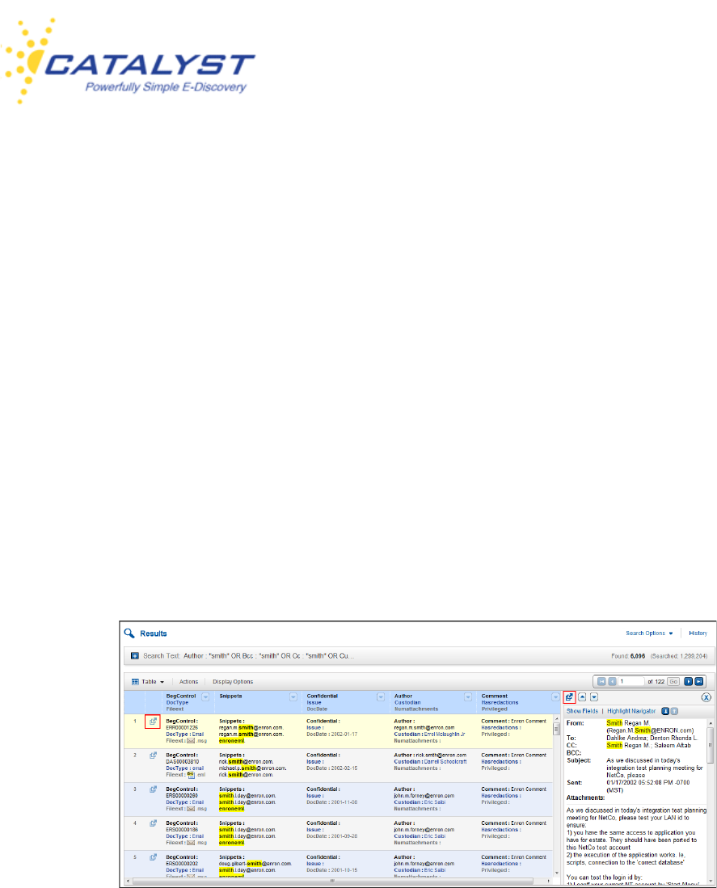
Task: Go to next results page
Action: tap(688, 681)
